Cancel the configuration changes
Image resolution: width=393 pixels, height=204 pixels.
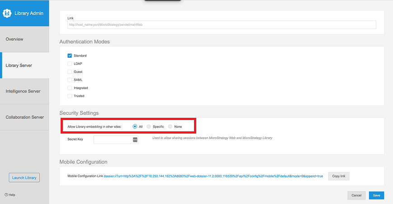coord(356,195)
